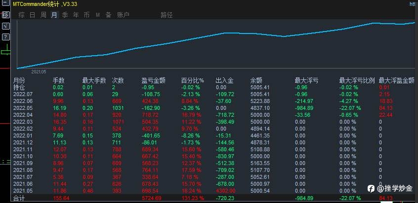
Task: Click max lots 0.46 for 2021.05
Action: click(88, 191)
